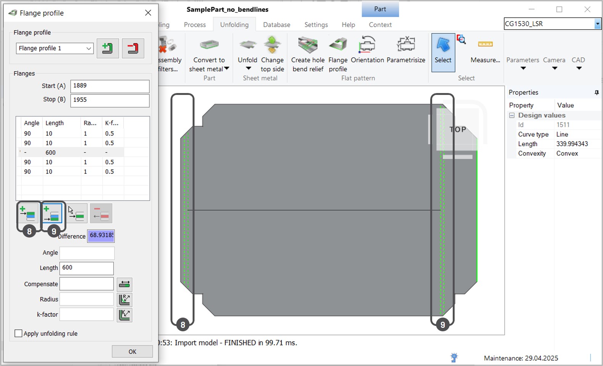Click the add flange profile green button

[108, 48]
